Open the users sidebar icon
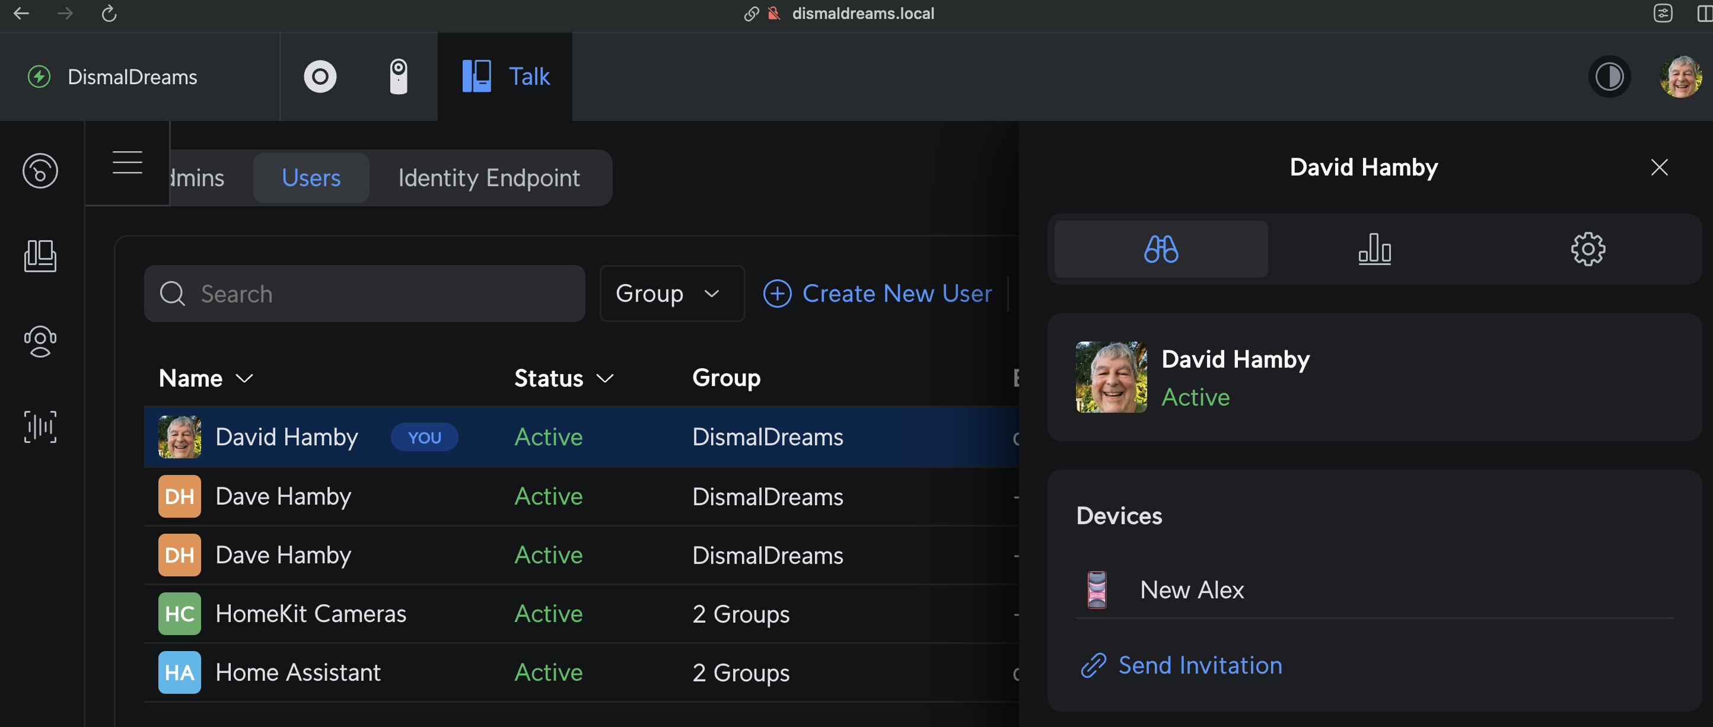Viewport: 1713px width, 727px height. tap(40, 342)
